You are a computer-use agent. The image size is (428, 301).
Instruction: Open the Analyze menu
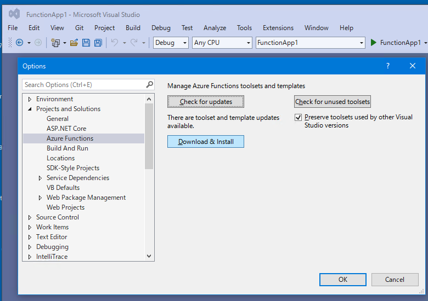coord(215,28)
